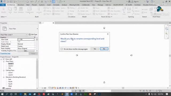Click the Save icon in quick access toolbar
Viewport: 171px width, 96px height.
(11, 2)
